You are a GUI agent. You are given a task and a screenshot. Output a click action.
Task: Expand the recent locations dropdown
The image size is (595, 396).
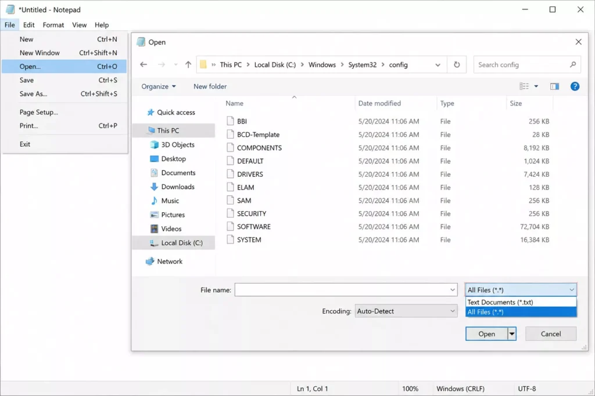pos(175,65)
